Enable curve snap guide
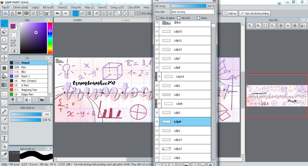The height and width of the screenshot is (166, 308). pyautogui.click(x=118, y=13)
